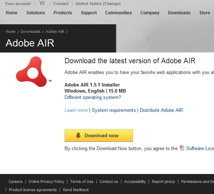214x194 pixels.
Task: Open the Solutions menu
Action: click(35, 13)
